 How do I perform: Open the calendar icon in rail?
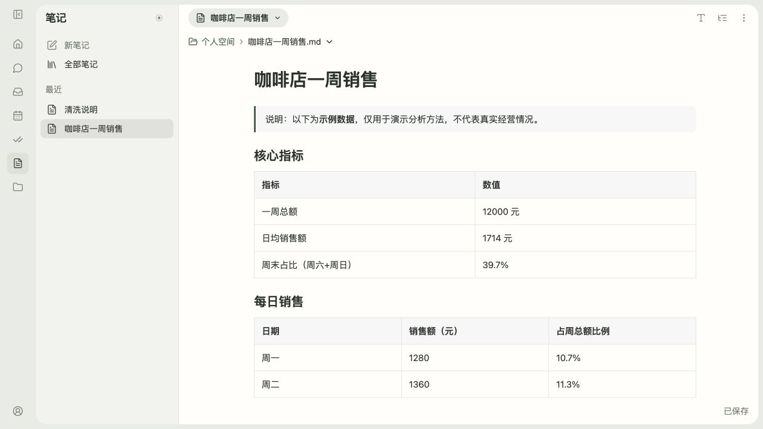pos(18,116)
